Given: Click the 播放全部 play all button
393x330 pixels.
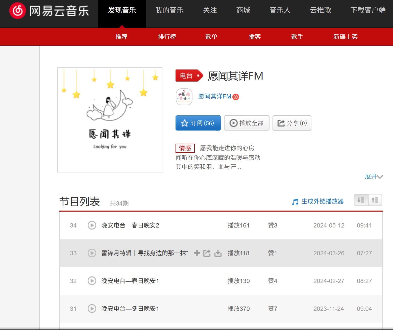Looking at the screenshot, I should tap(247, 123).
